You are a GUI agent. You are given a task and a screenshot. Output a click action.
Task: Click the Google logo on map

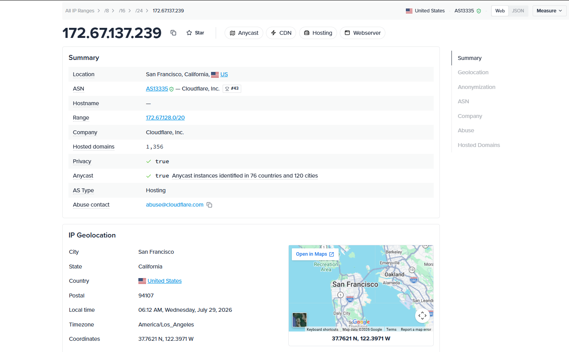[x=361, y=322]
